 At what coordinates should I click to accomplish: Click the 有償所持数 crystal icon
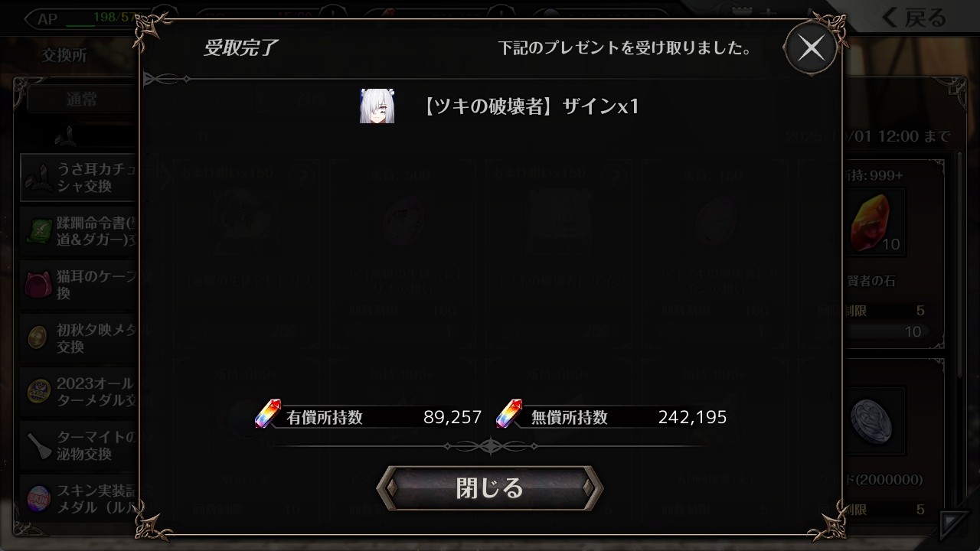click(267, 414)
